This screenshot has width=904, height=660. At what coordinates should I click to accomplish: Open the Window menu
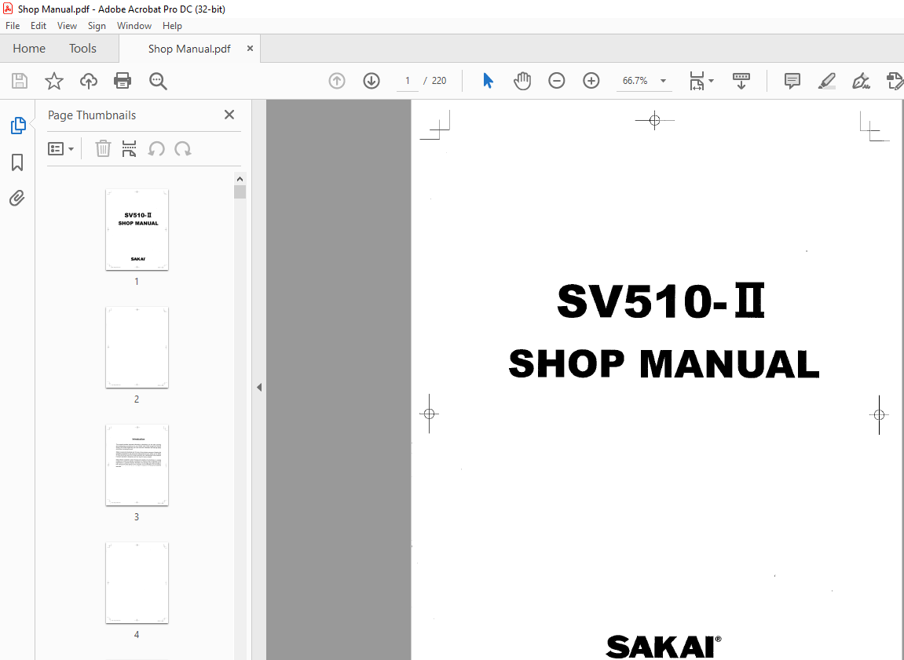point(134,26)
